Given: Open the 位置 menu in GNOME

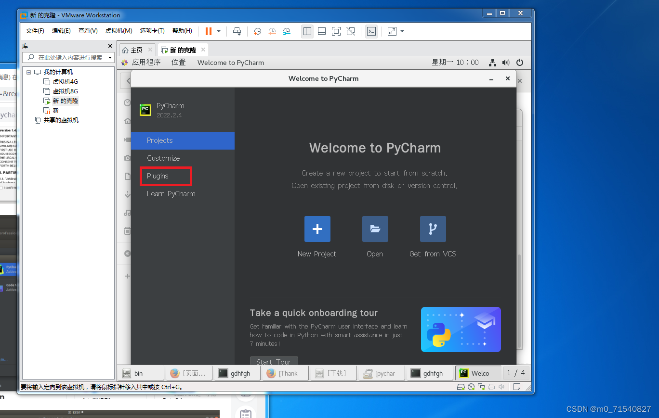Looking at the screenshot, I should click(179, 63).
